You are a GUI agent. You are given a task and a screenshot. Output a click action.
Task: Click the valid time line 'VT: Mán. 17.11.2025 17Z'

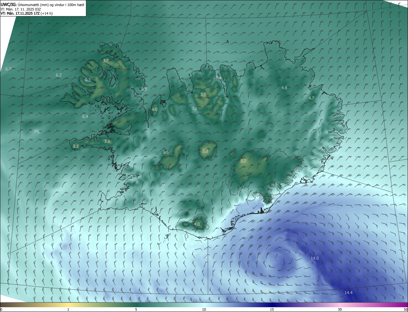20,13
